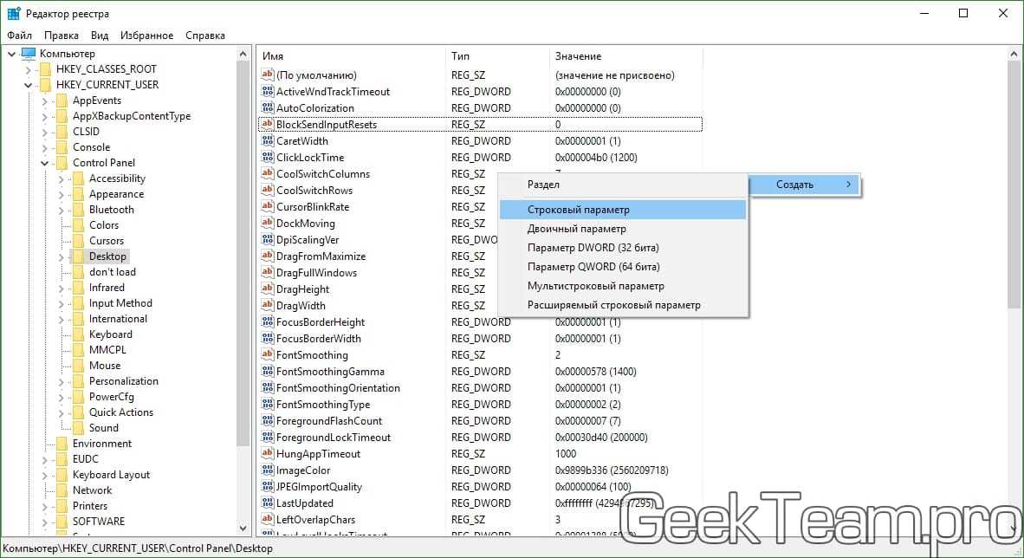The width and height of the screenshot is (1024, 558).
Task: Sort values by the Имя column header
Action: (x=352, y=56)
